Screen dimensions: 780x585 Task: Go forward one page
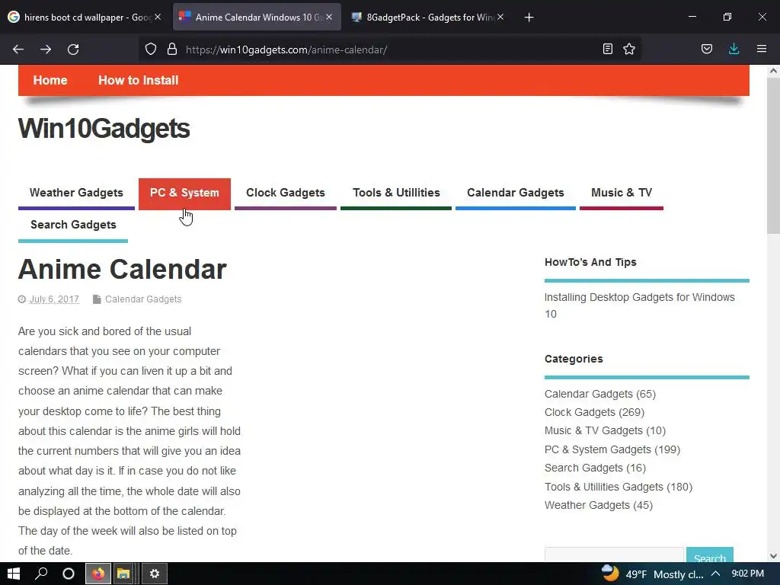46,50
